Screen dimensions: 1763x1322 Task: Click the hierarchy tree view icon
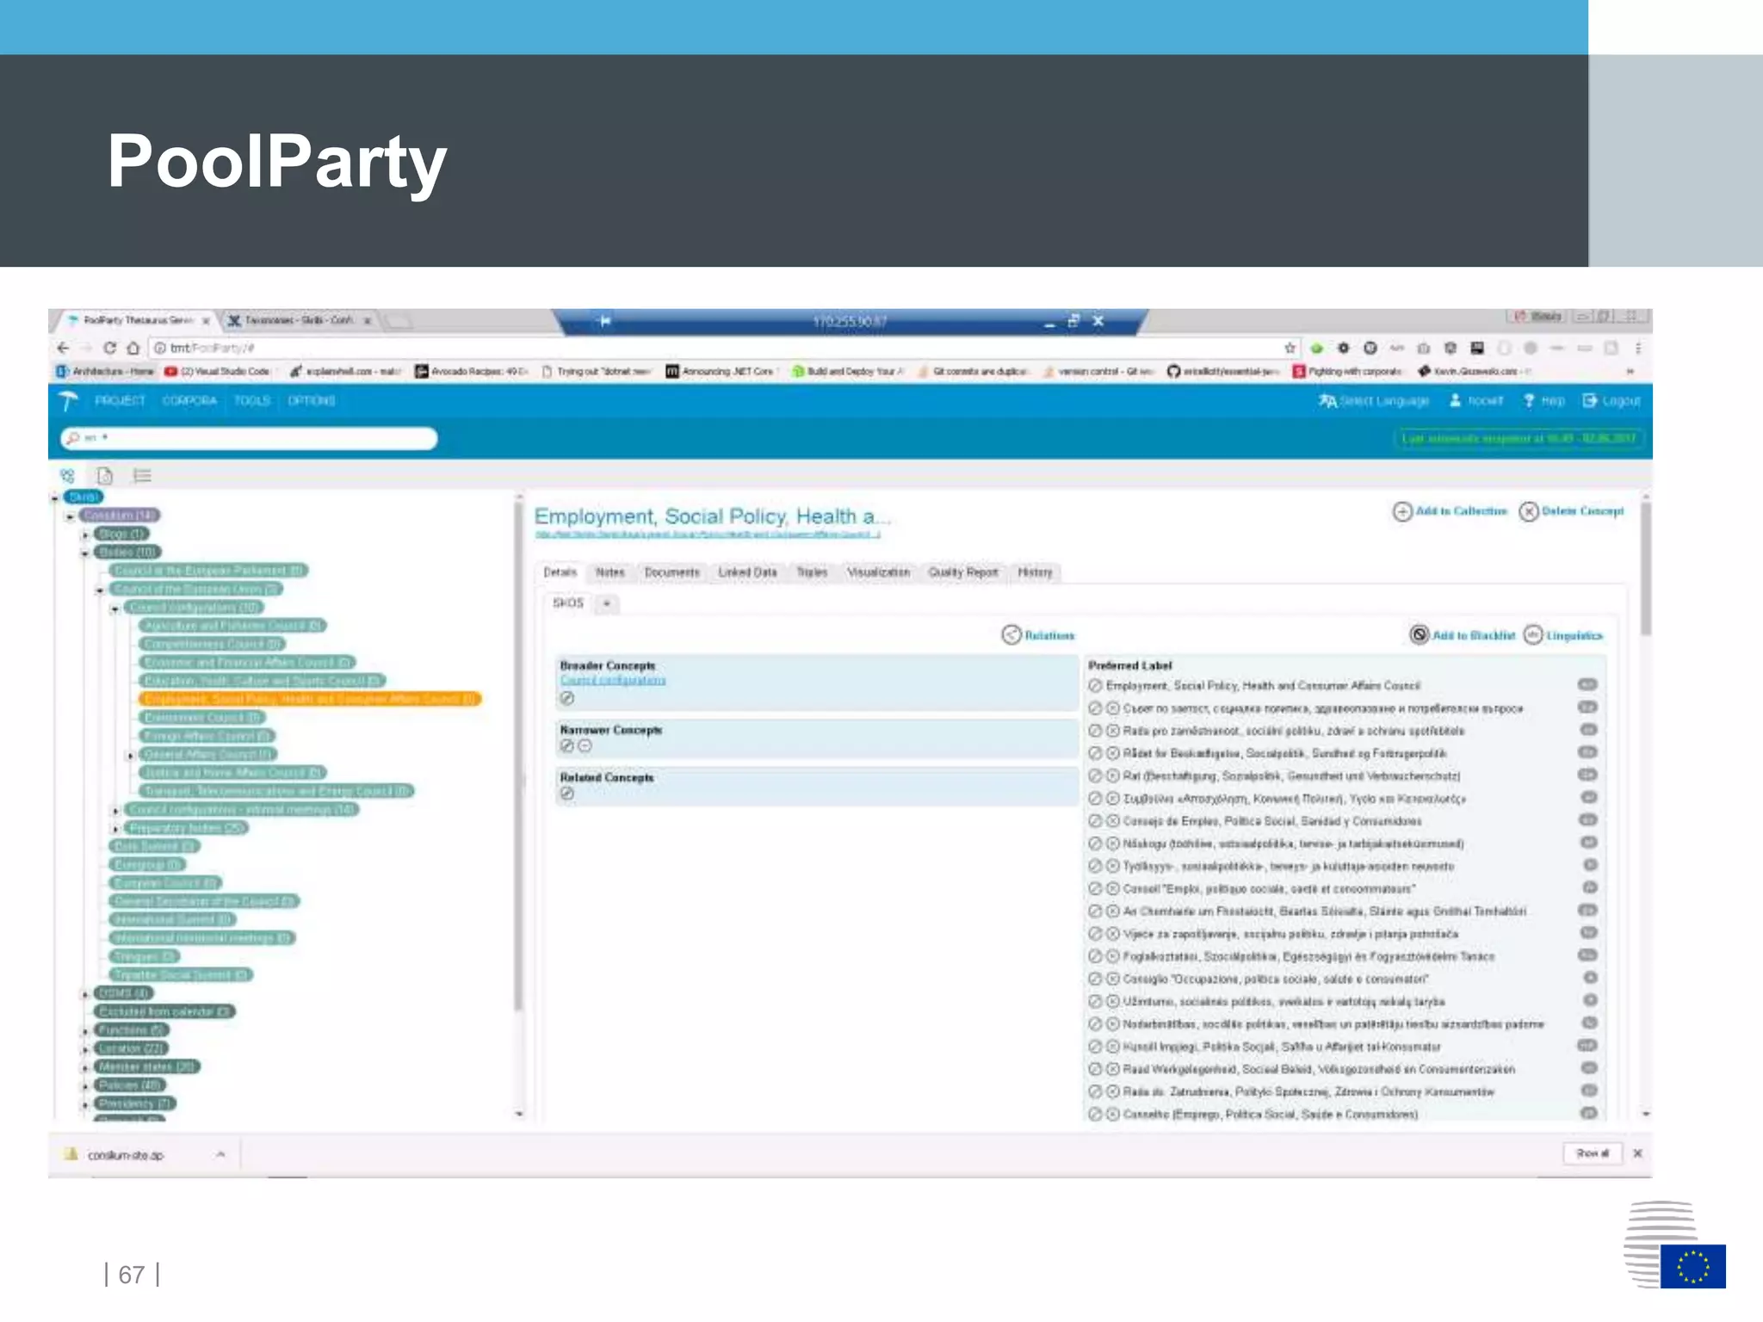click(67, 475)
